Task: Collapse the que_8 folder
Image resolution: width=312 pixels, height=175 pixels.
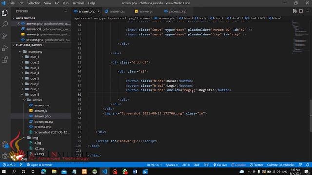Action: click(35, 94)
